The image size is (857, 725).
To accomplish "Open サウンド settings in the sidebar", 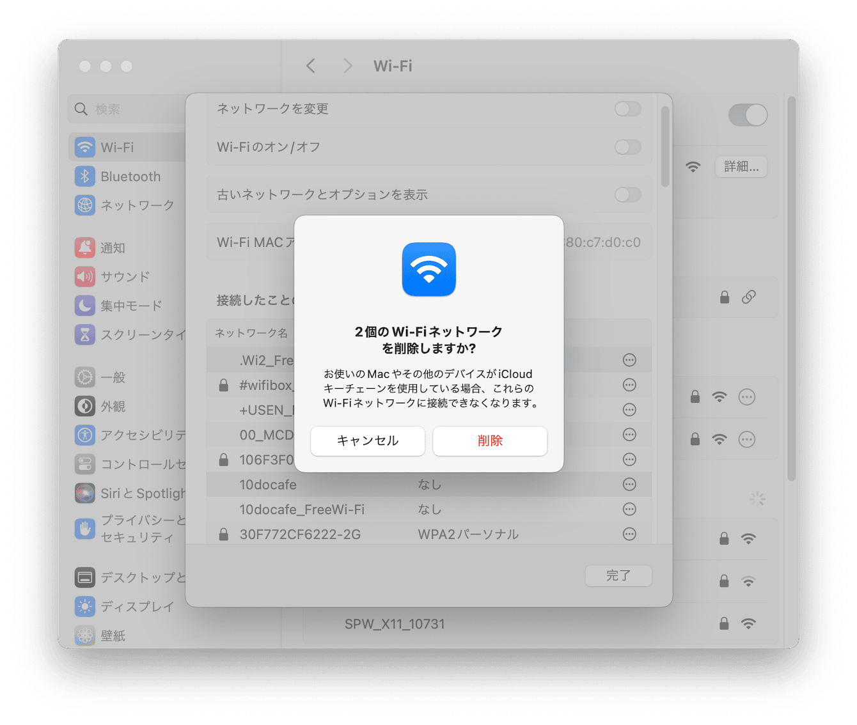I will [x=127, y=277].
